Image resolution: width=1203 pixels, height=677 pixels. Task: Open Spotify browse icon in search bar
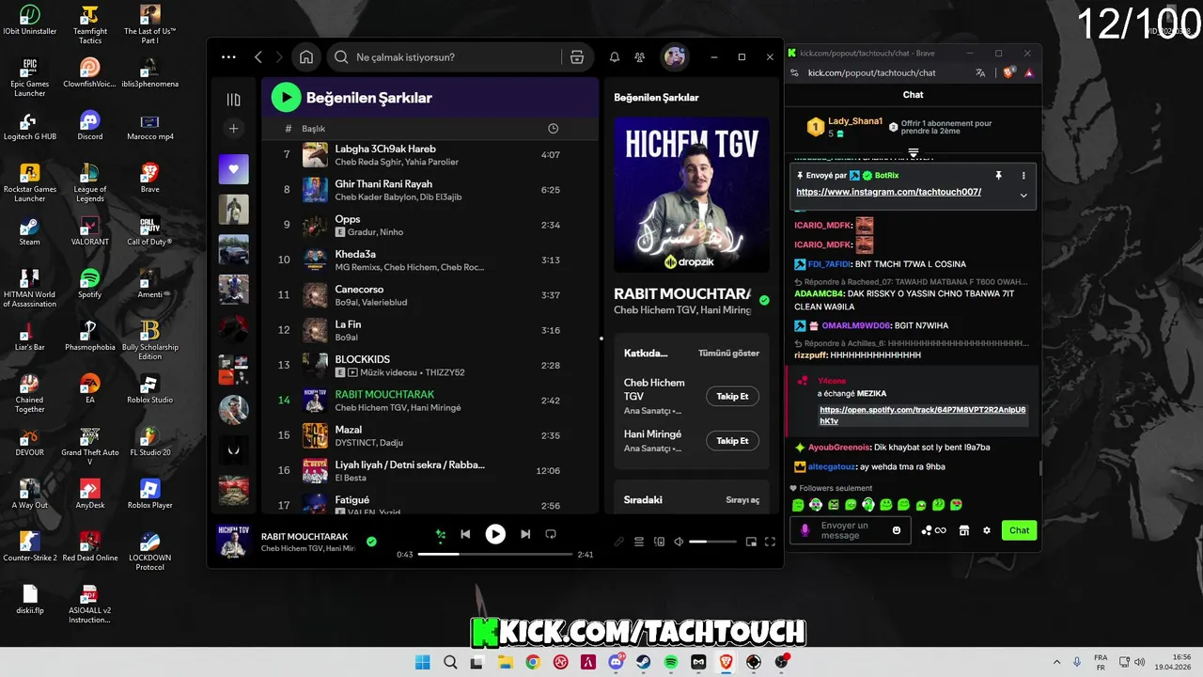coord(577,57)
